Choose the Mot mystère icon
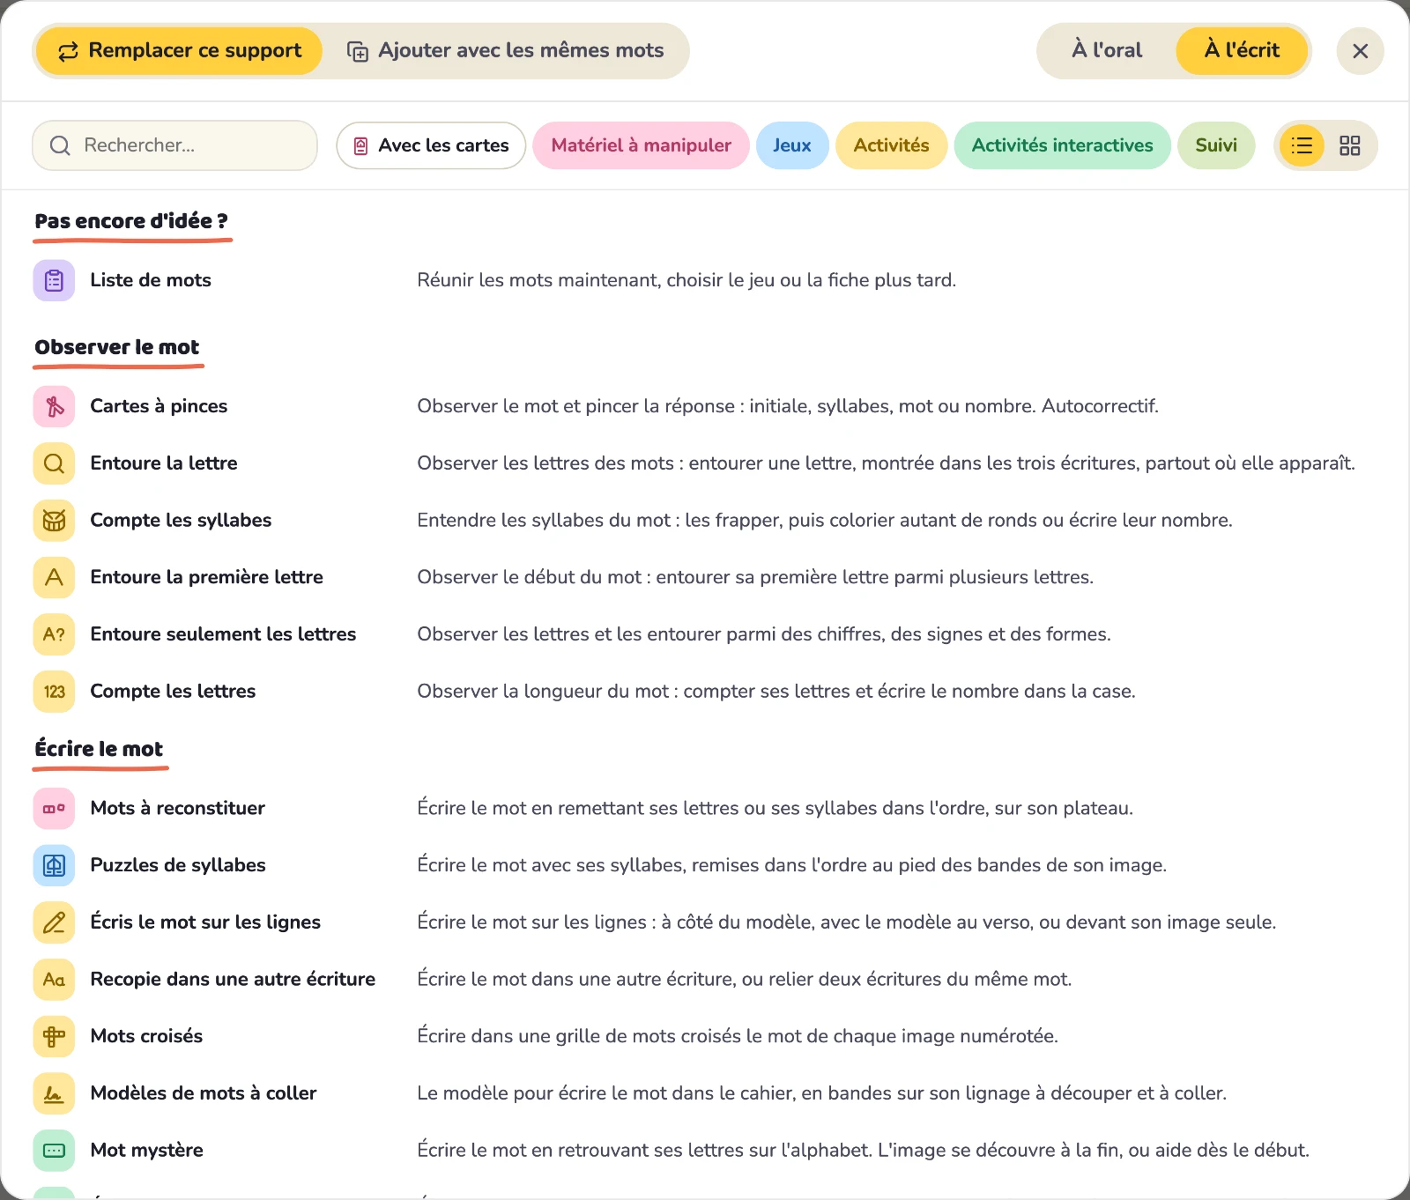Viewport: 1410px width, 1200px height. click(54, 1151)
